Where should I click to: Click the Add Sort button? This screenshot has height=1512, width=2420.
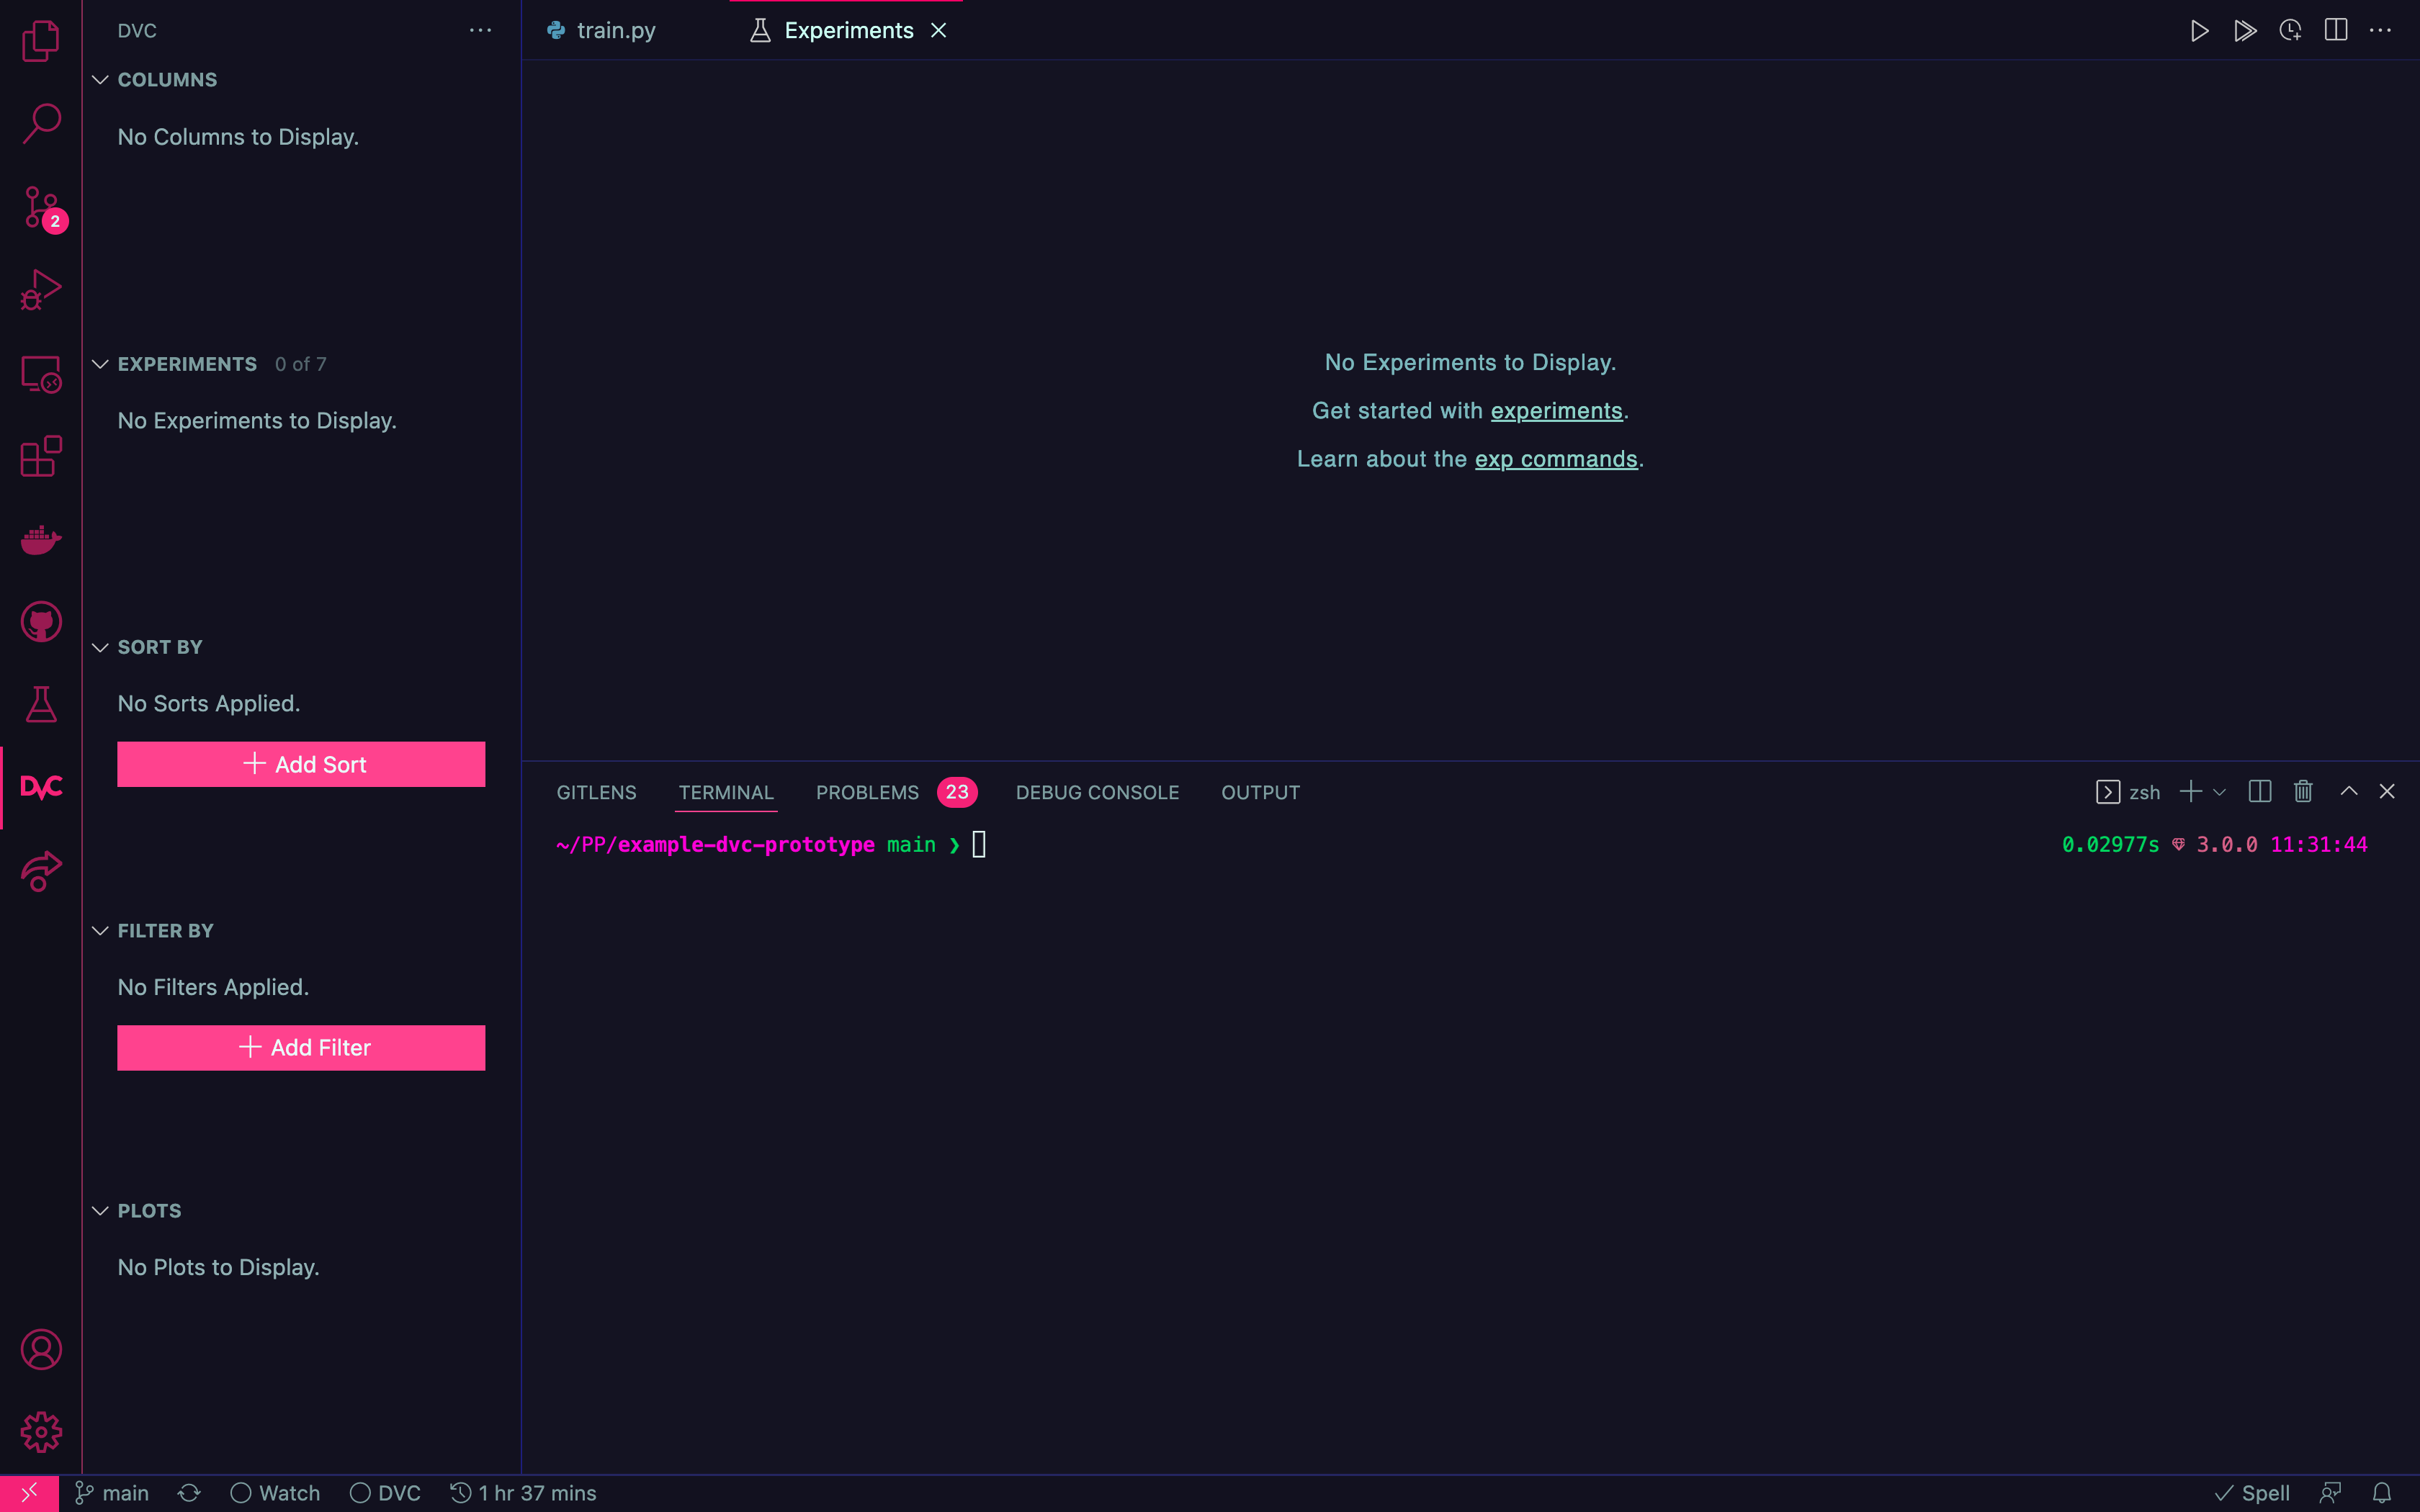point(301,764)
